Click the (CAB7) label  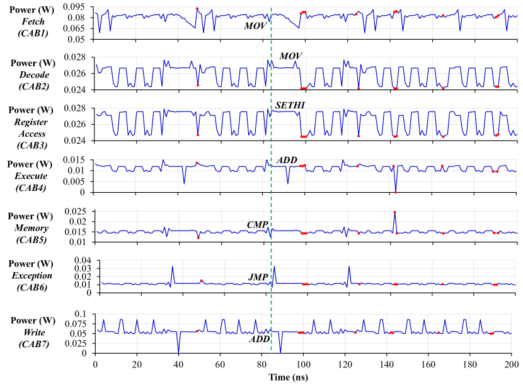pos(34,344)
